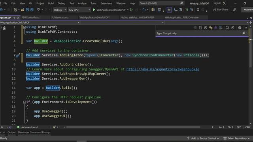
Task: Click the help panel search field
Action: click(x=199, y=33)
